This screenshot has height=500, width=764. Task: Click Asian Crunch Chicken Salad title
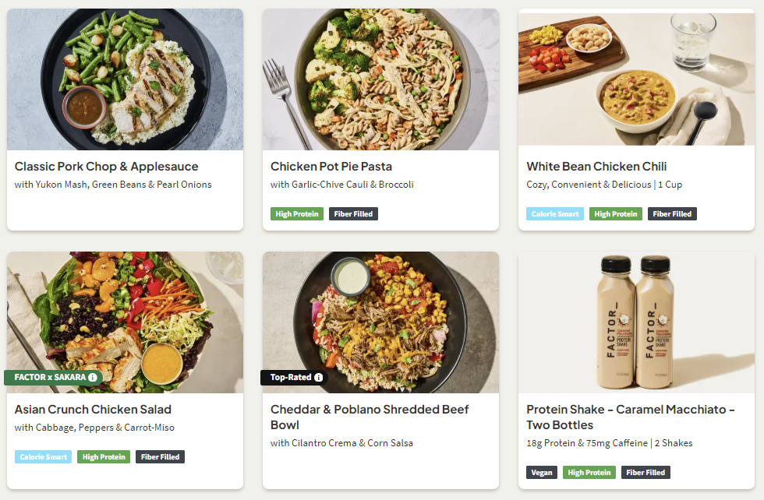pos(93,410)
